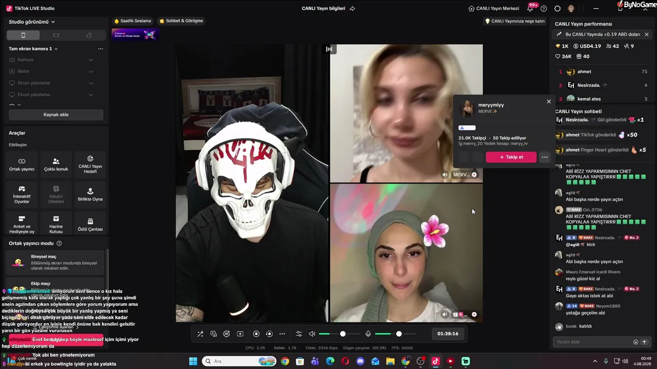Open Ödül Çantası tool
This screenshot has height=369, width=657.
(90, 224)
